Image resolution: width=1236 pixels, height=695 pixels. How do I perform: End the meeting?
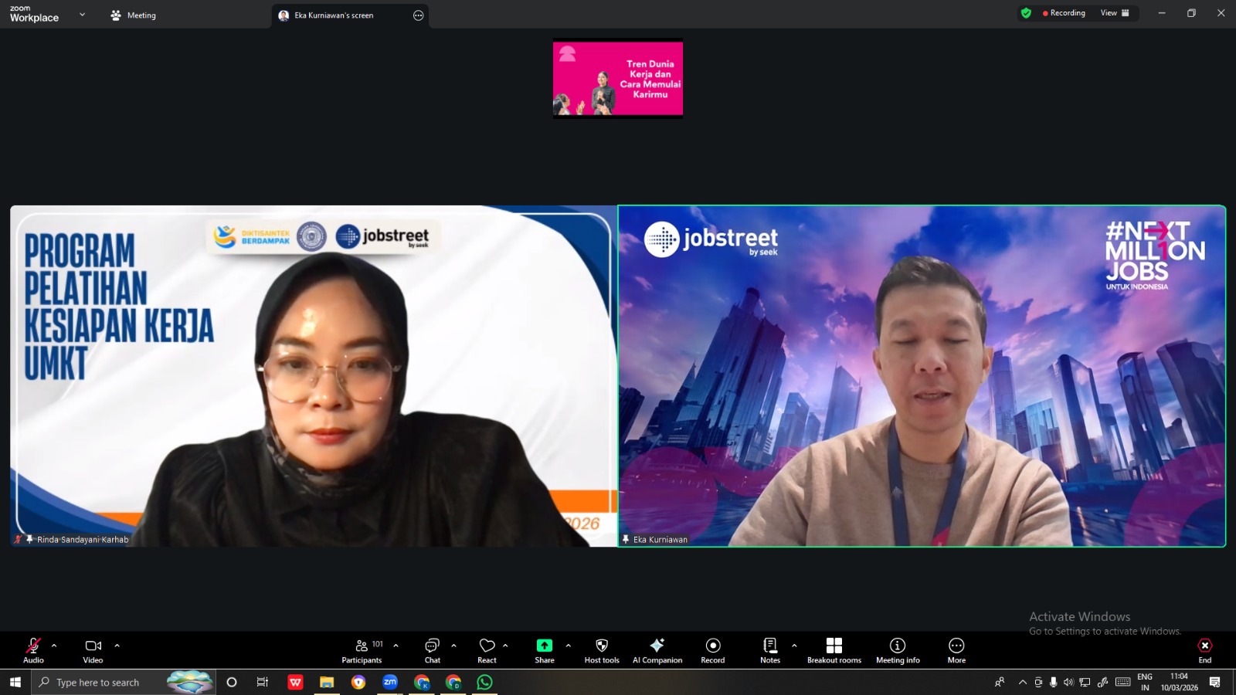coord(1204,650)
